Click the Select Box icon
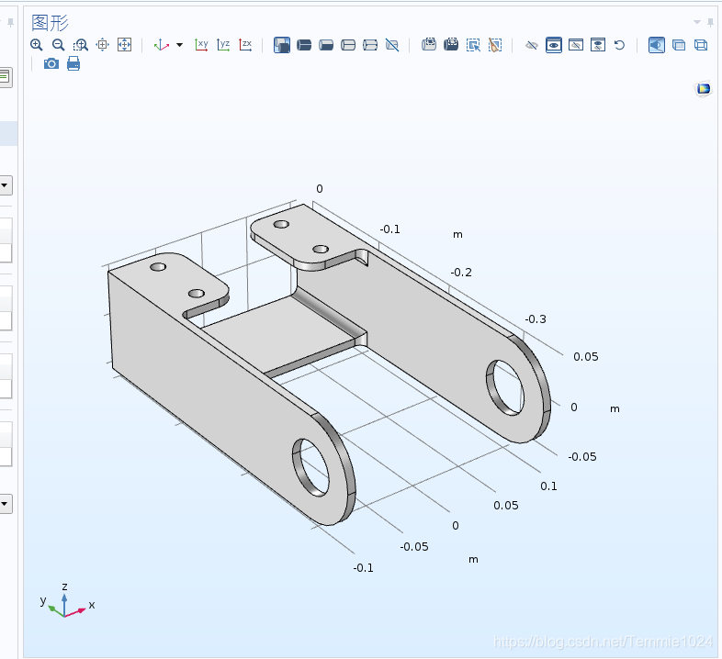 point(429,45)
